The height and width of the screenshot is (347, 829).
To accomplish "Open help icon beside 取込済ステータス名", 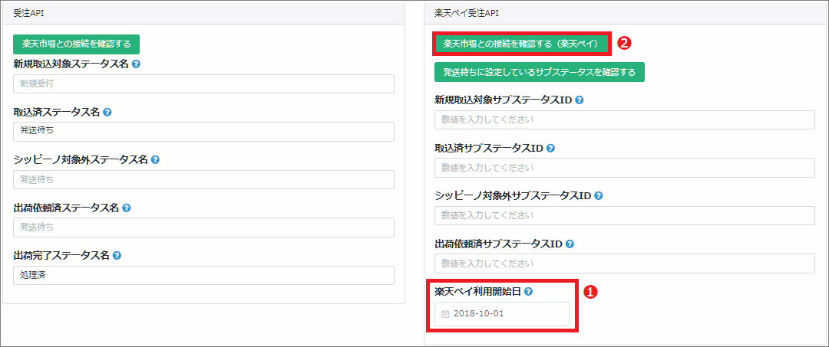I will [x=107, y=113].
